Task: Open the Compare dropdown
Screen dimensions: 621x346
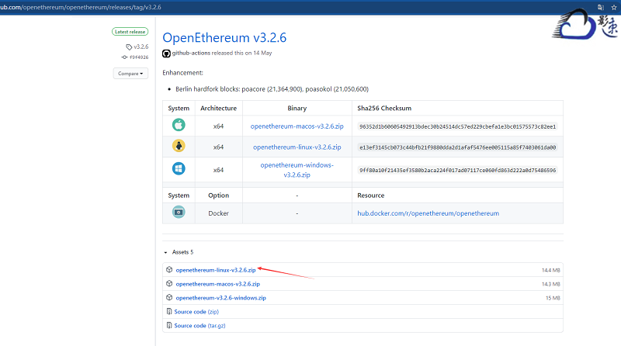Action: point(130,74)
